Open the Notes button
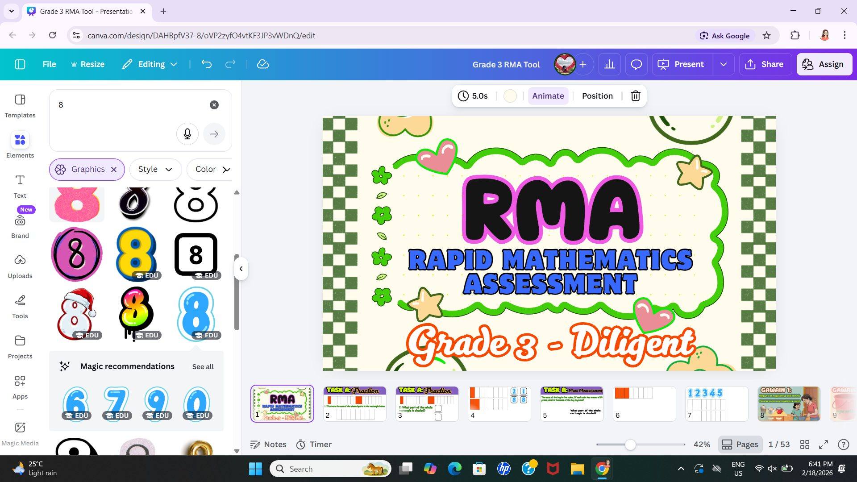The height and width of the screenshot is (482, 857). pyautogui.click(x=268, y=445)
